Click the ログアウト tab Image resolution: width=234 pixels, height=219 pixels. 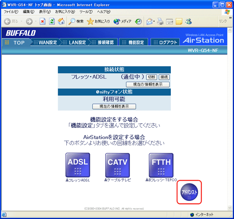[165, 43]
